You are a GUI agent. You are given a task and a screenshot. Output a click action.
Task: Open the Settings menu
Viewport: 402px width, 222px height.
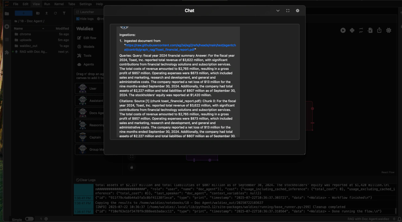(x=85, y=4)
